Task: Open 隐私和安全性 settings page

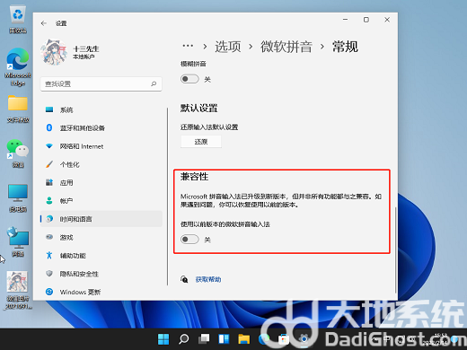Action: (101, 274)
